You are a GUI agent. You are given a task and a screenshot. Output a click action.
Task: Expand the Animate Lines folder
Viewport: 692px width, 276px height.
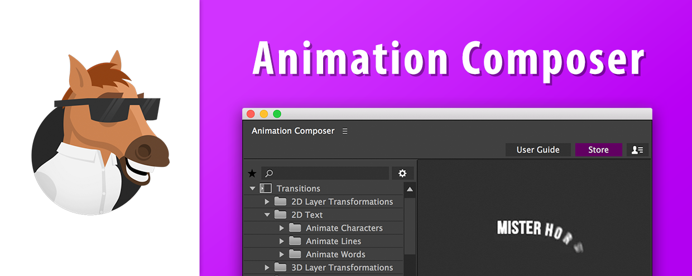[x=282, y=241]
